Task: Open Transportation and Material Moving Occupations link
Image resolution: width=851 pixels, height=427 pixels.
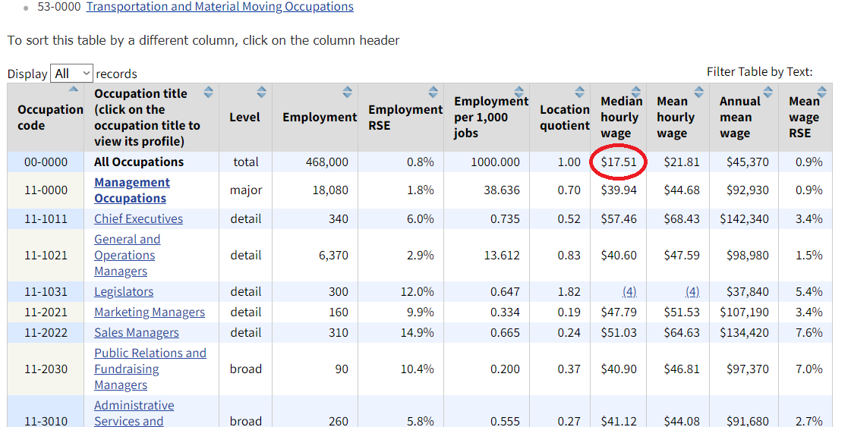Action: point(219,7)
